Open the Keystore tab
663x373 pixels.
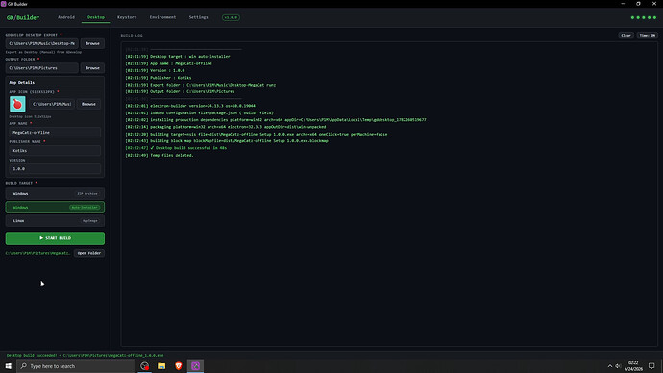point(127,17)
